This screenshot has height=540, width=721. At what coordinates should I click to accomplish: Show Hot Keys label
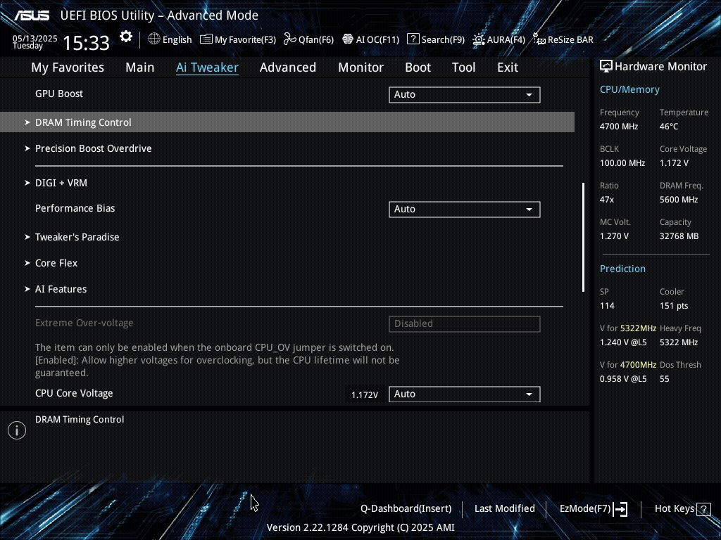pos(675,509)
